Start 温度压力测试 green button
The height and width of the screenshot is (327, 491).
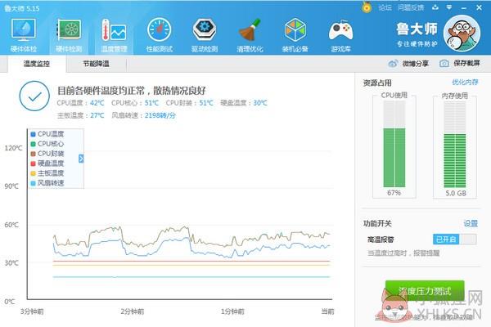(425, 291)
